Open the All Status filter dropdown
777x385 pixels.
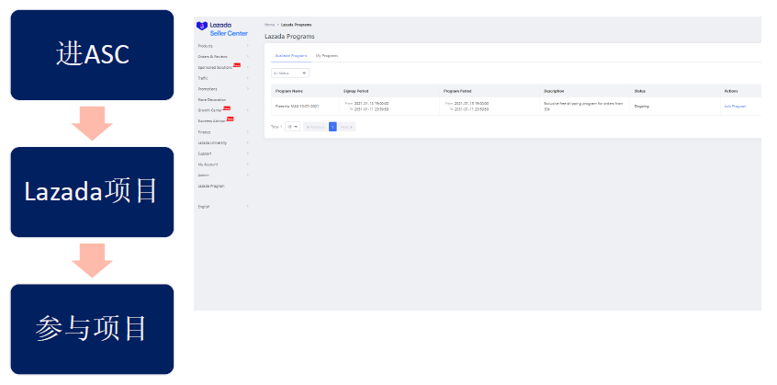click(x=289, y=73)
